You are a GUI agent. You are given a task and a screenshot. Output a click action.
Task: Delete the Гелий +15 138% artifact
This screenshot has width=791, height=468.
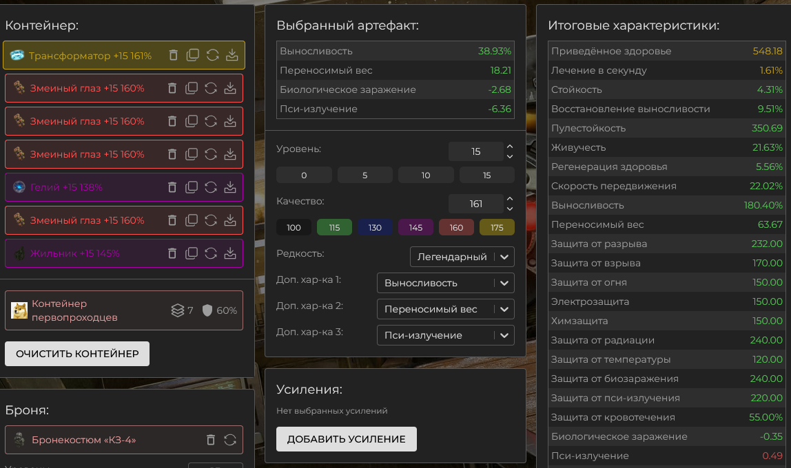(172, 187)
